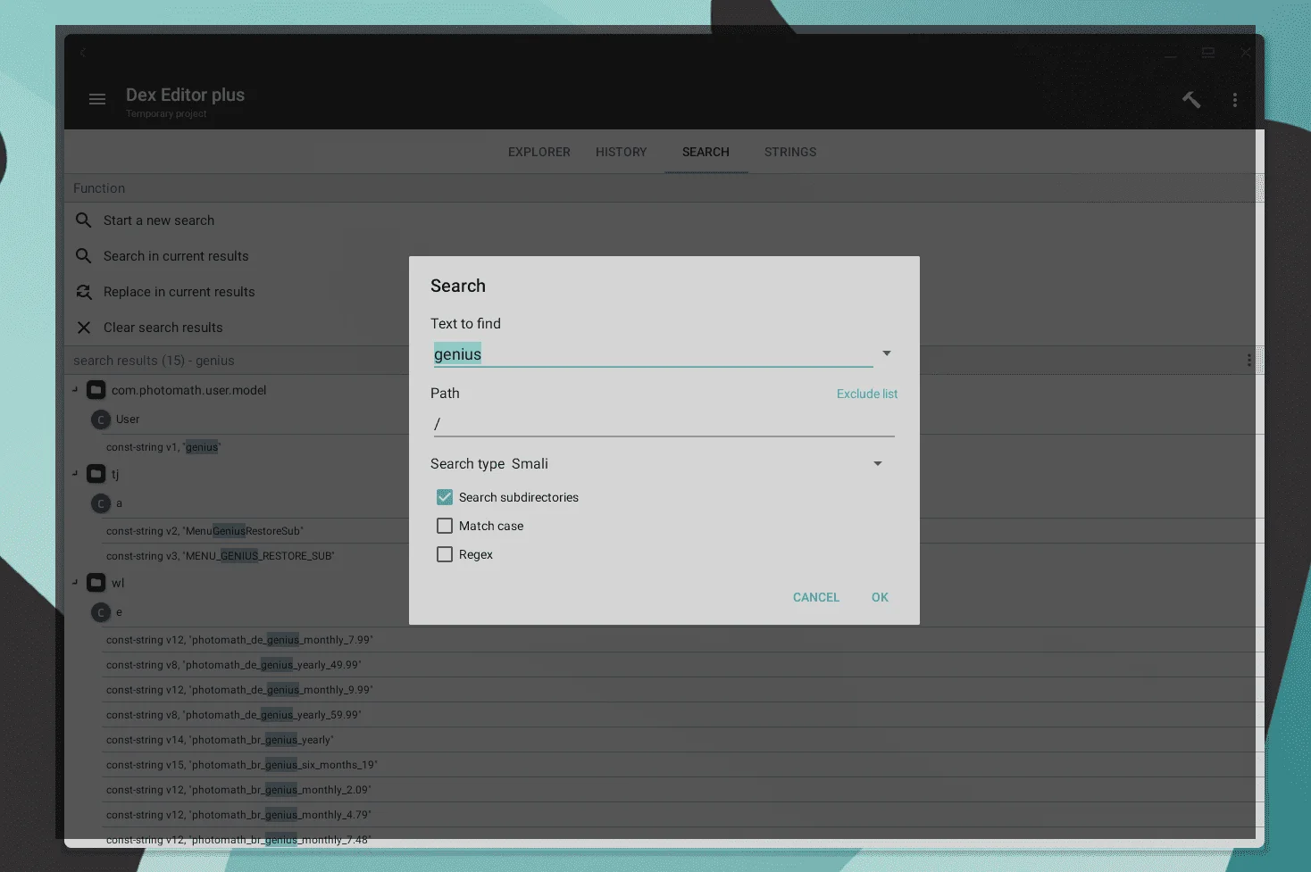Open Text to find history dropdown arrow

[x=887, y=353]
